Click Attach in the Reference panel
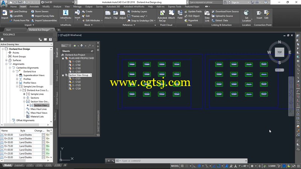Image resolution: width=301 pixels, height=169 pixels. [108, 15]
